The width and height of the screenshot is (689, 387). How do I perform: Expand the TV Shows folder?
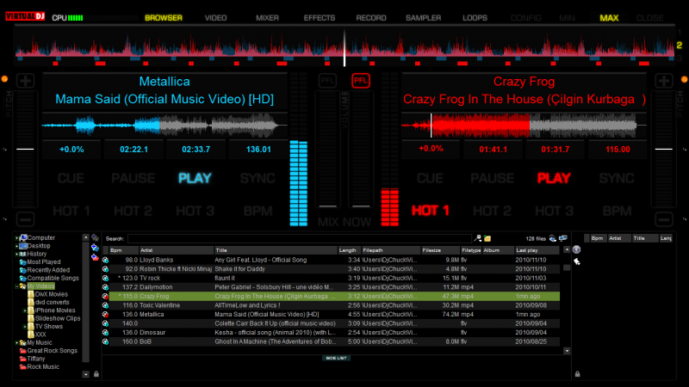(25, 327)
